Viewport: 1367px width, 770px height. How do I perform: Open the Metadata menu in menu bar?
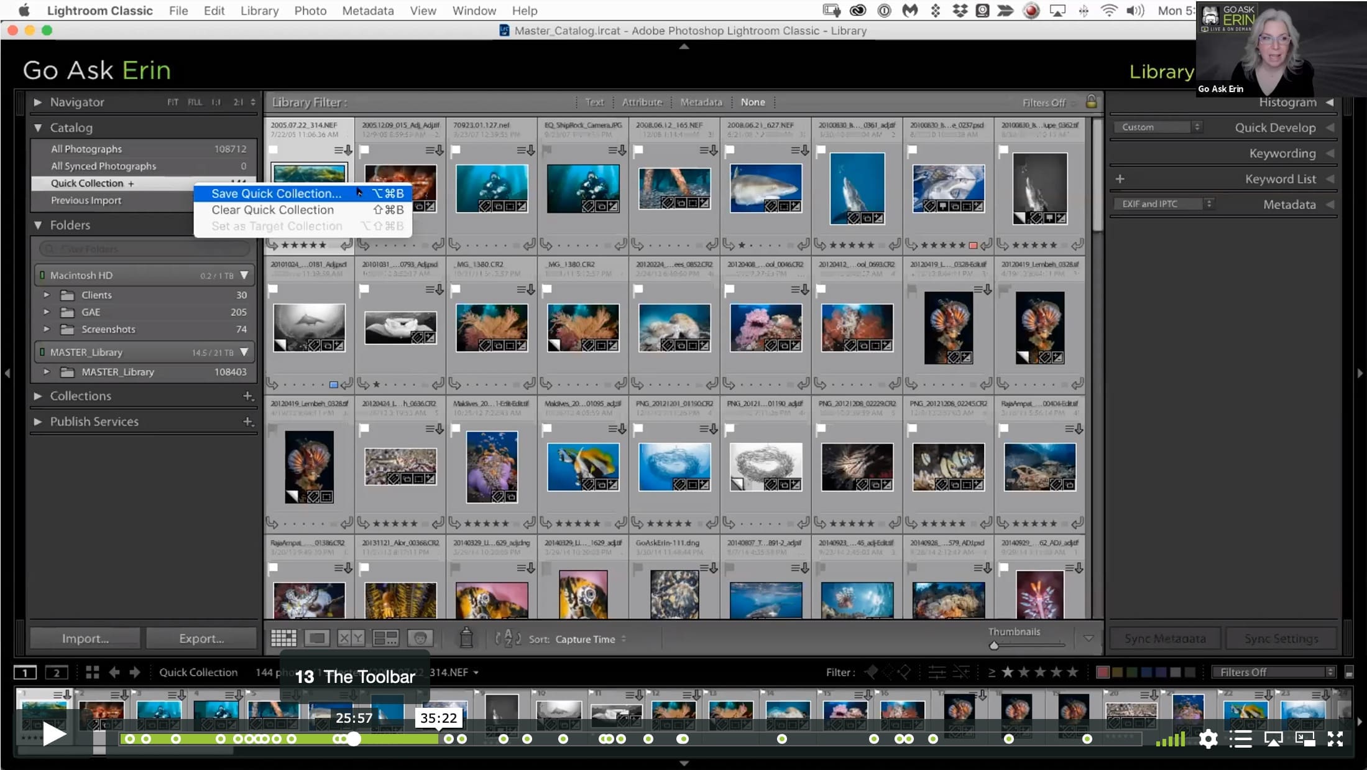pyautogui.click(x=367, y=11)
